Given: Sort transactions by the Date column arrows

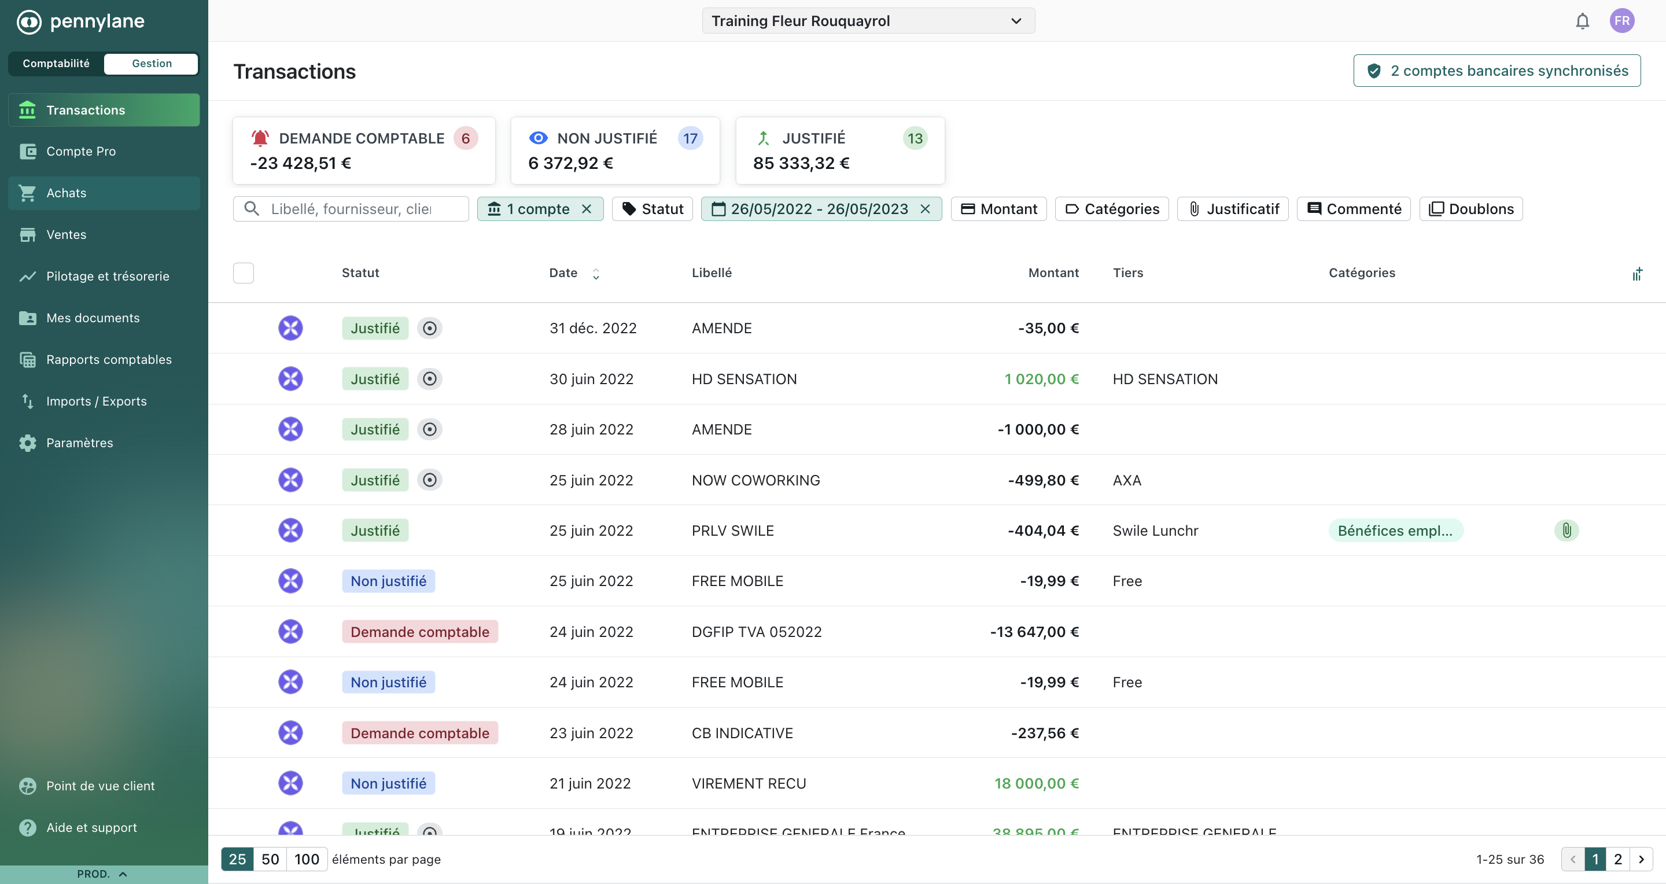Looking at the screenshot, I should 596,274.
